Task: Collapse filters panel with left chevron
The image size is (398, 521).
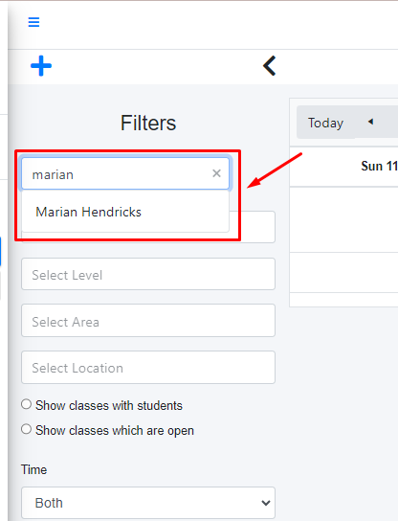Action: click(270, 66)
